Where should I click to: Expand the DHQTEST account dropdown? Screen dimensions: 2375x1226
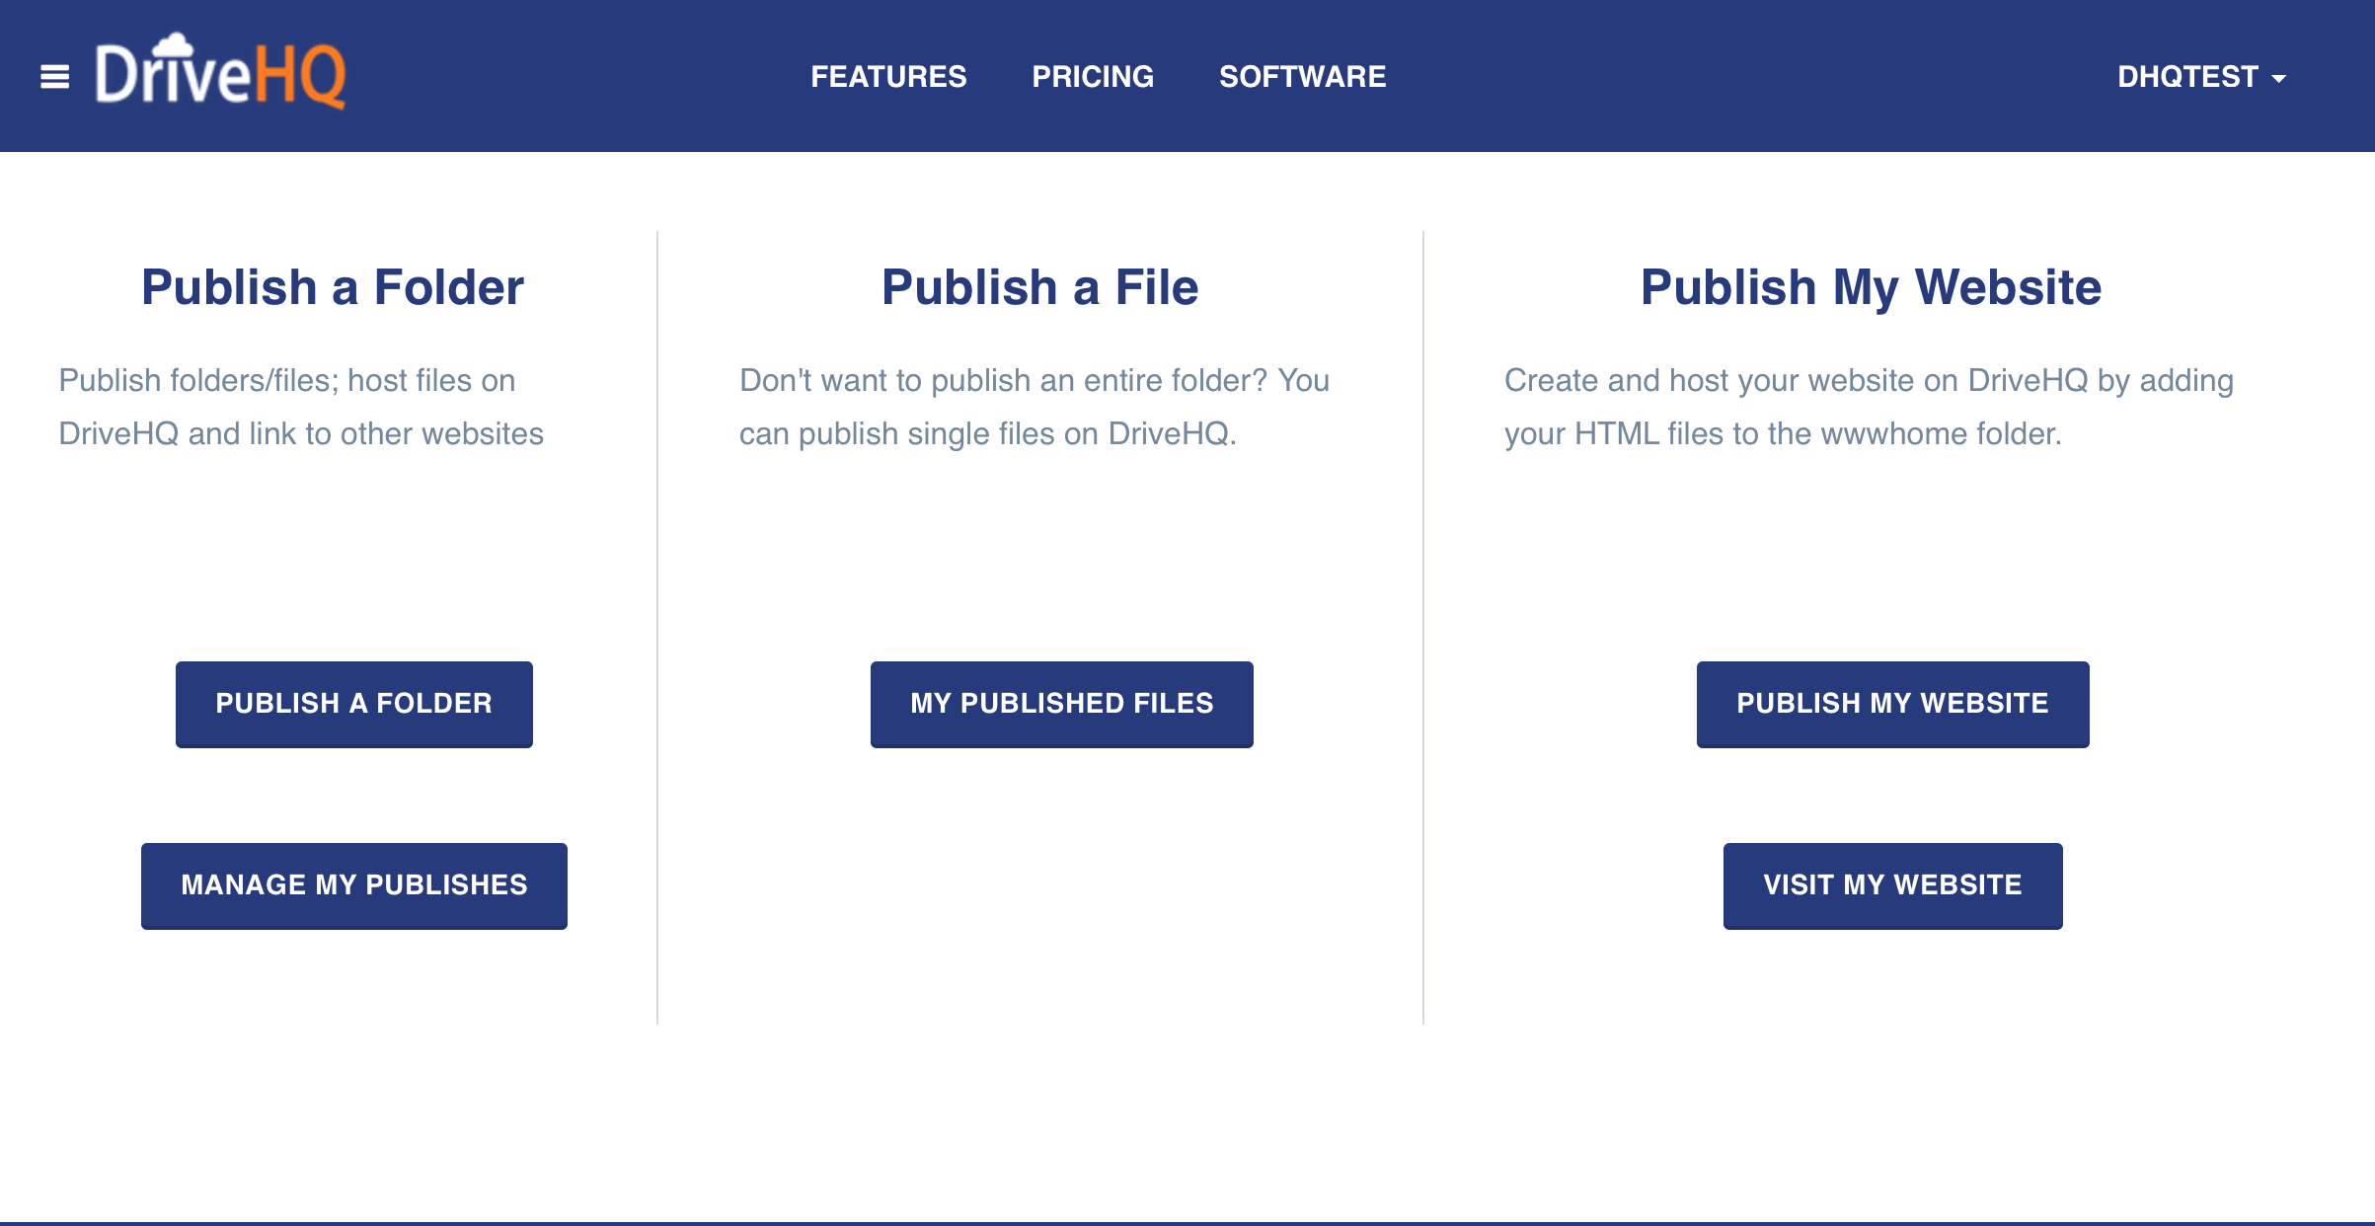[x=2187, y=76]
